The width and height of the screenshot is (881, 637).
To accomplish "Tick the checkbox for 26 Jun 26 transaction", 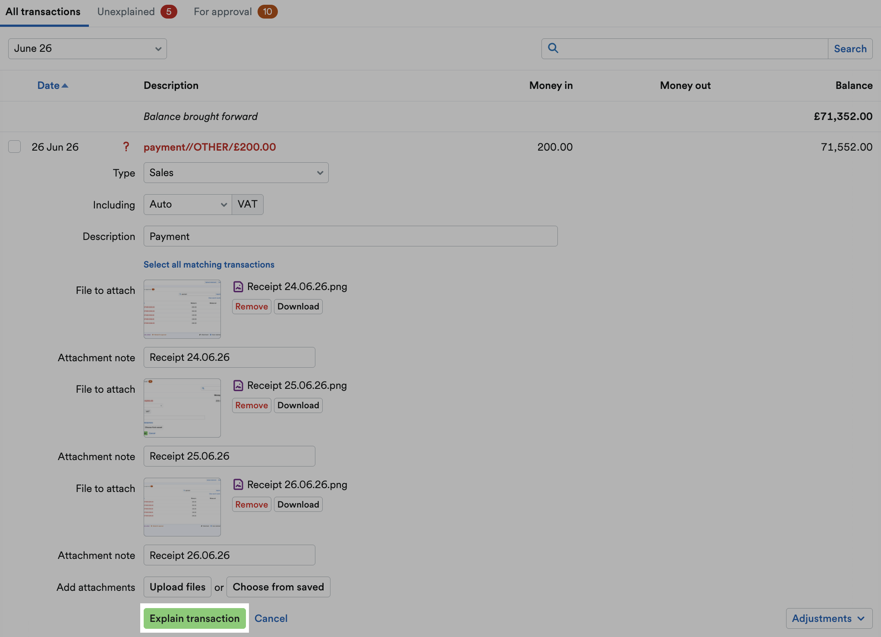I will point(15,147).
